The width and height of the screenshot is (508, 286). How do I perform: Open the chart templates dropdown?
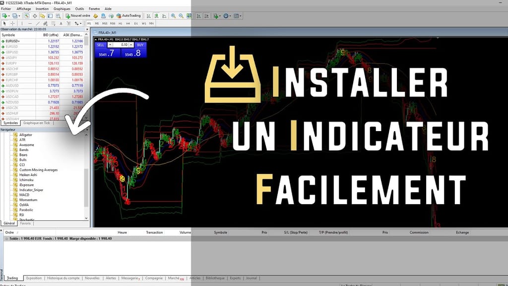(x=238, y=15)
